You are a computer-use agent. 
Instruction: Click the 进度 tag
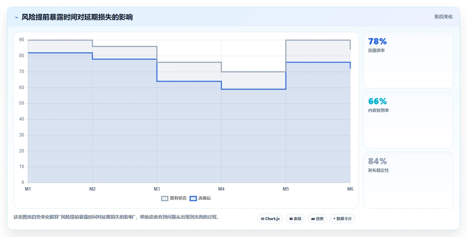click(317, 219)
